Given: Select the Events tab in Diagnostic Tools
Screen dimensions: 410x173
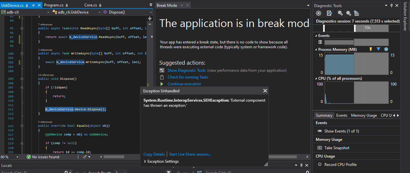Looking at the screenshot, I should [342, 115].
